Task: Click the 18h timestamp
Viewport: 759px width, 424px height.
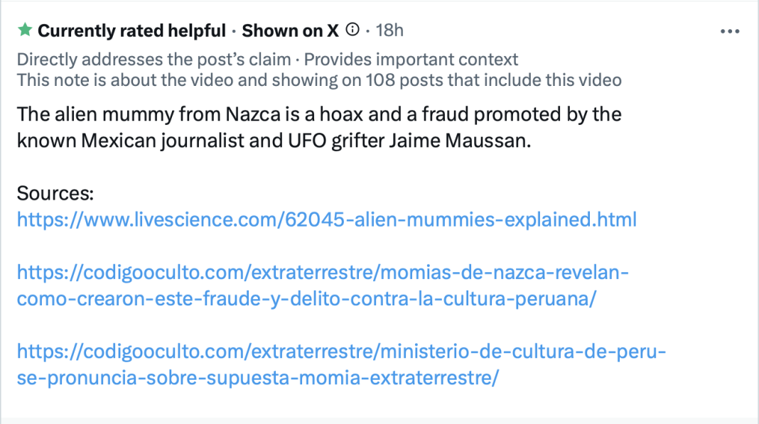Action: pos(389,31)
